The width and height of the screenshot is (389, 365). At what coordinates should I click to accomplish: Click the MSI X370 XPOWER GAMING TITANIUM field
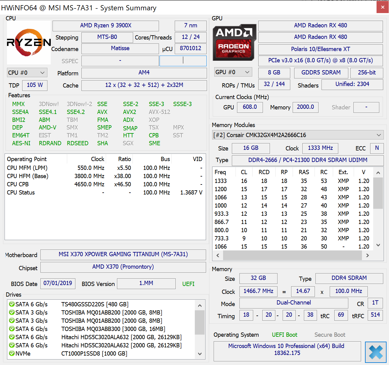click(123, 255)
